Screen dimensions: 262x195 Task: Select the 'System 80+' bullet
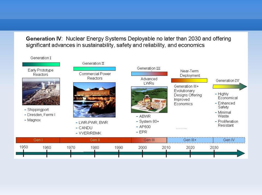coord(148,121)
